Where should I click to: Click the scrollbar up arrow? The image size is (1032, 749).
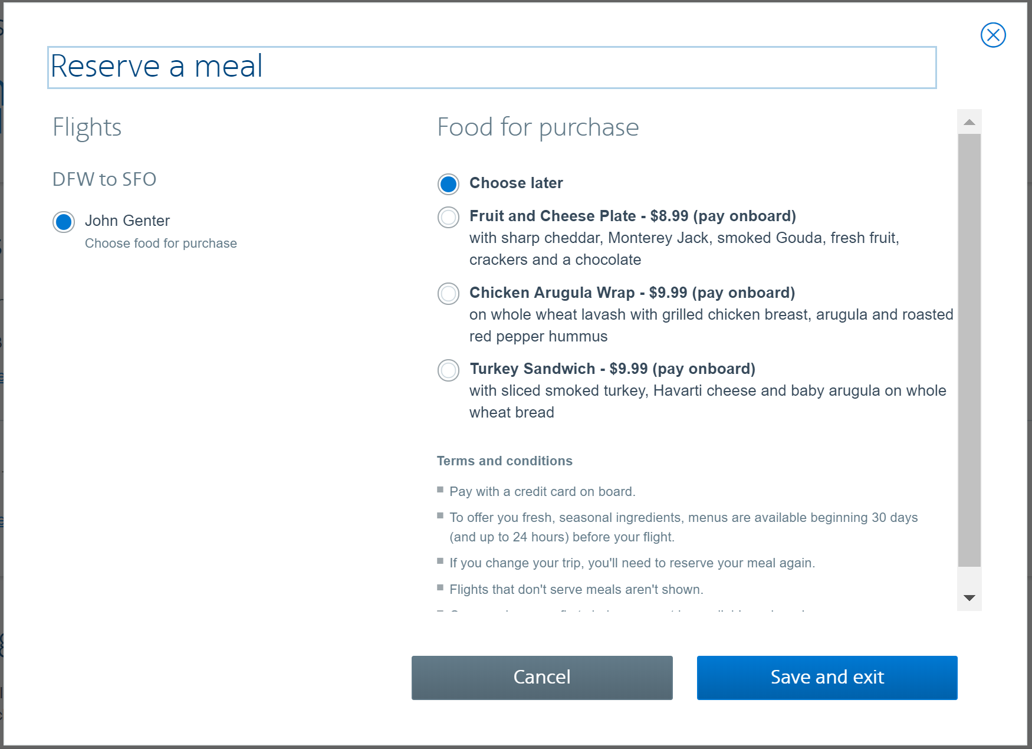[x=969, y=123]
